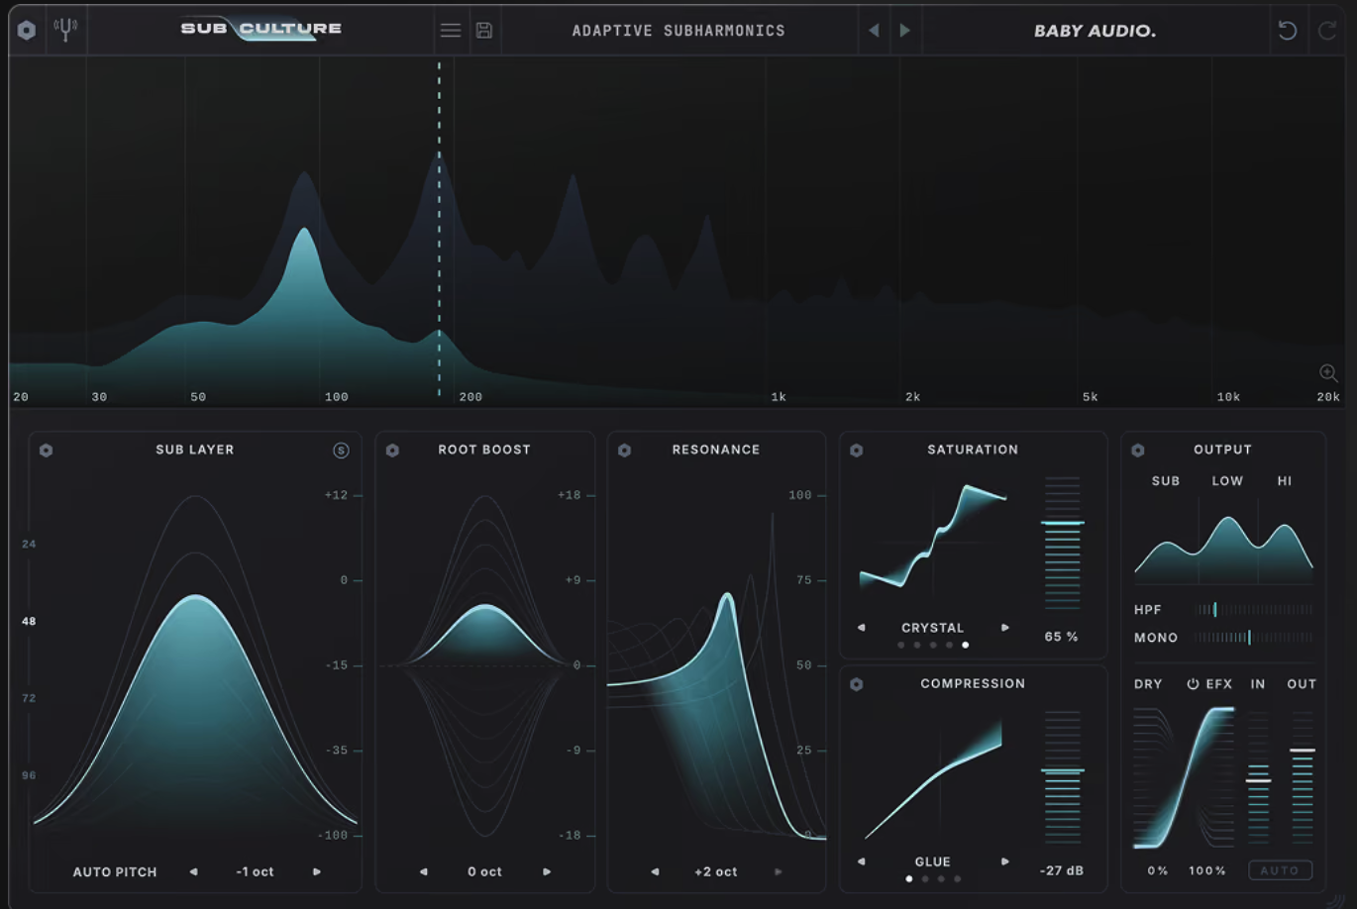Click the hexagon settings icon in top-left corner
Viewport: 1357px width, 909px height.
27,30
